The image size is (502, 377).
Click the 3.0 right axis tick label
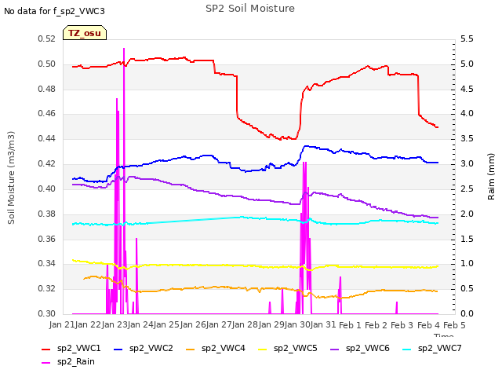pyautogui.click(x=467, y=164)
